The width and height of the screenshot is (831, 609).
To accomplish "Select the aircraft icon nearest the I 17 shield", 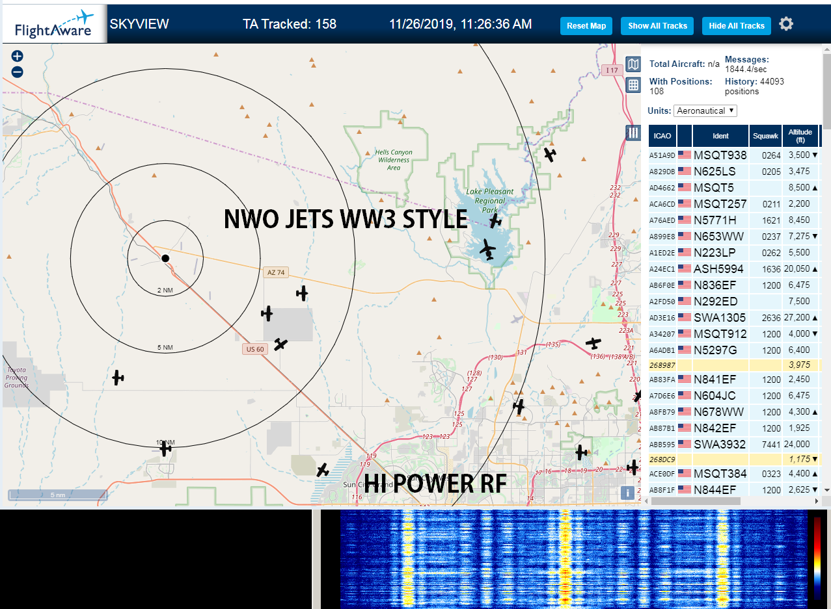I will (x=550, y=154).
